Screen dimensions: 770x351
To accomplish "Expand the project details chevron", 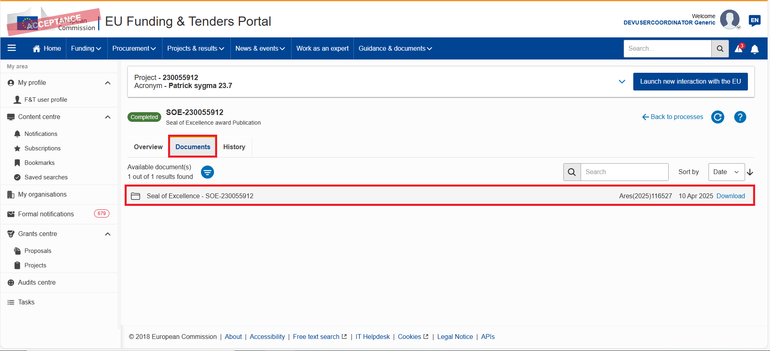I will 622,82.
